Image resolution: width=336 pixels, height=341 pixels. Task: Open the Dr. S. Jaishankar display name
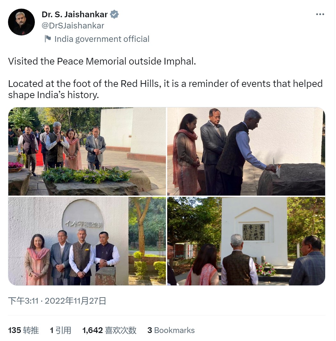74,14
